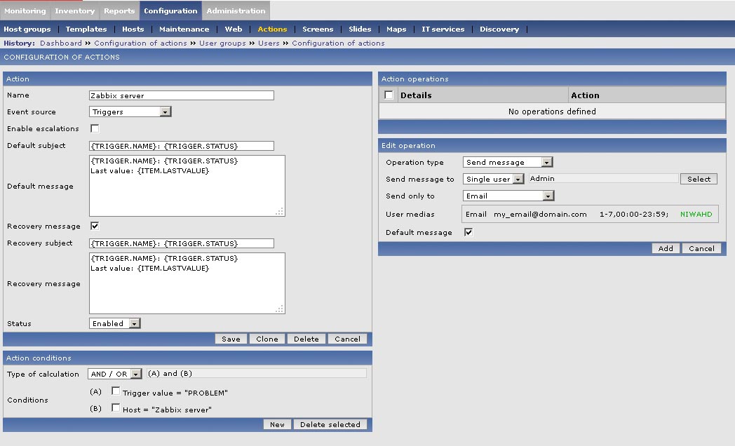Viewport: 735px width, 446px height.
Task: Open the Type of calculation dropdown
Action: (115, 374)
